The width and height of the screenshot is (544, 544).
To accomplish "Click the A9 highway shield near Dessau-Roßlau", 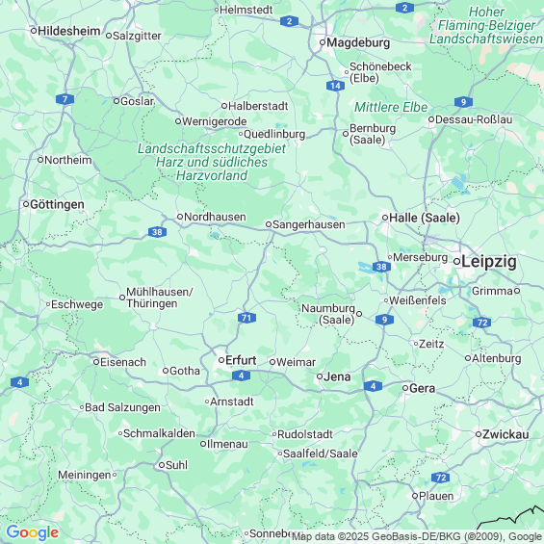I will 463,102.
